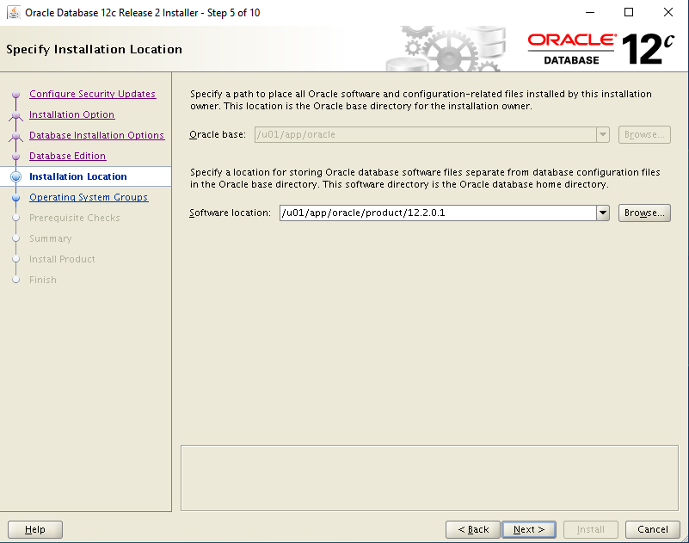This screenshot has height=543, width=689.
Task: Select the Configure Security Updates link
Action: coord(92,94)
